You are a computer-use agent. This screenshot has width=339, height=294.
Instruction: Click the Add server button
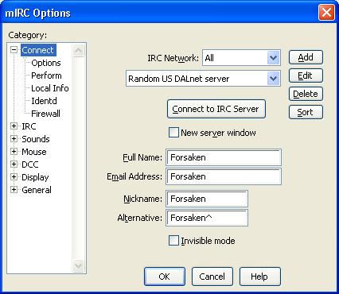pyautogui.click(x=306, y=57)
